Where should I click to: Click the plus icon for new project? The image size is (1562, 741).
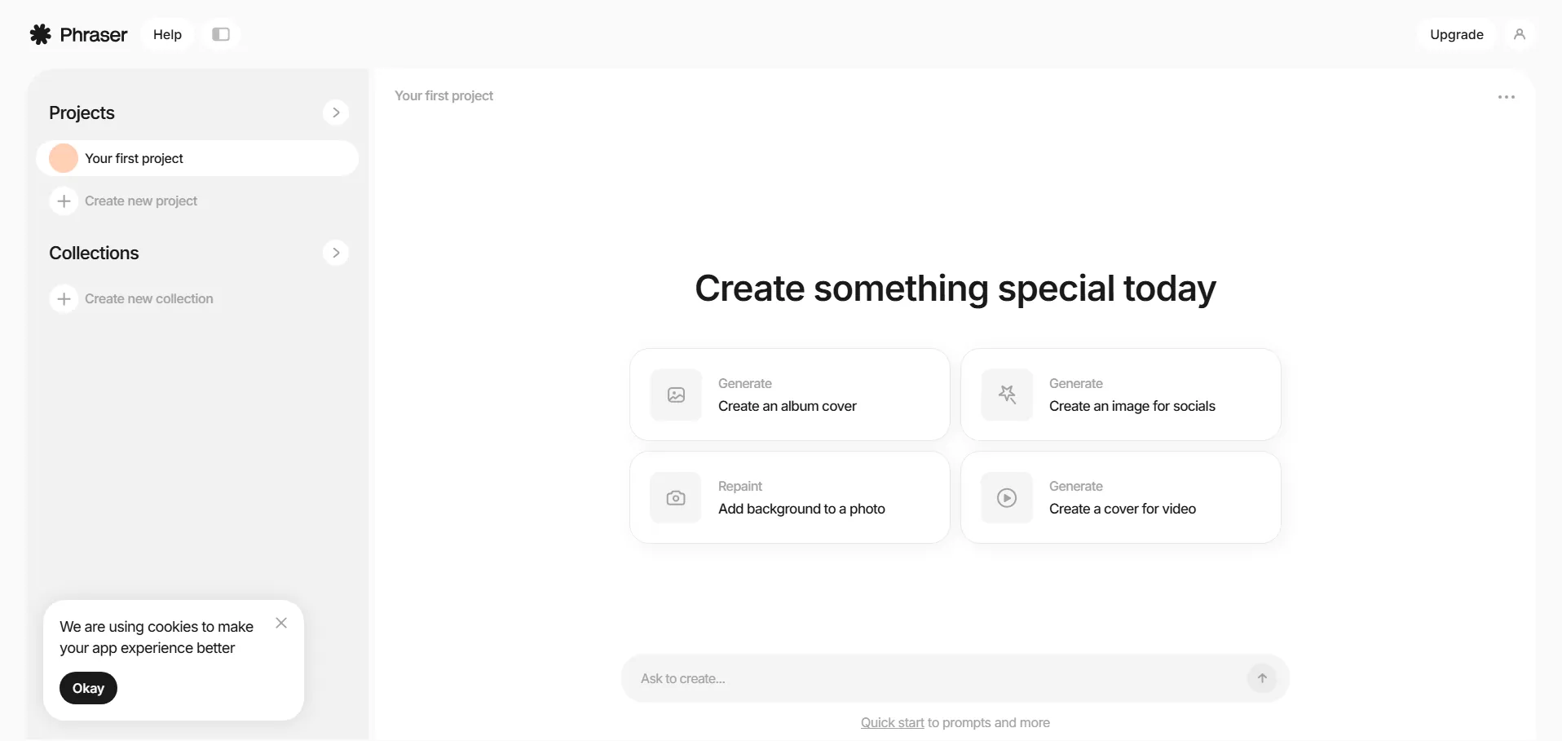coord(64,201)
